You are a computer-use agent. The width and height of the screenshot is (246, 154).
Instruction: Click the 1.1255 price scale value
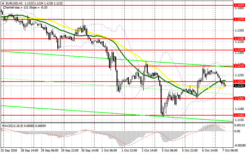[x=240, y=75]
